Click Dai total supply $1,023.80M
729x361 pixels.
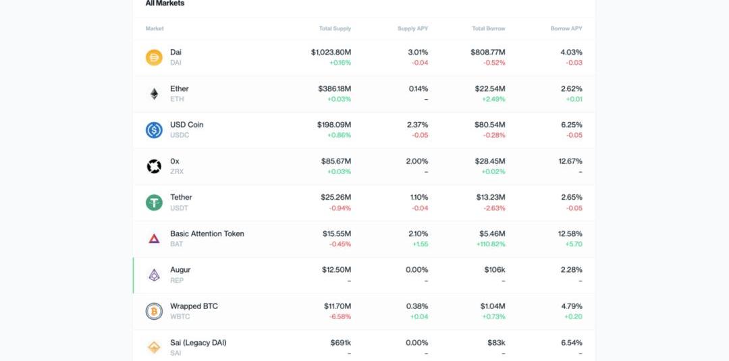tap(331, 53)
